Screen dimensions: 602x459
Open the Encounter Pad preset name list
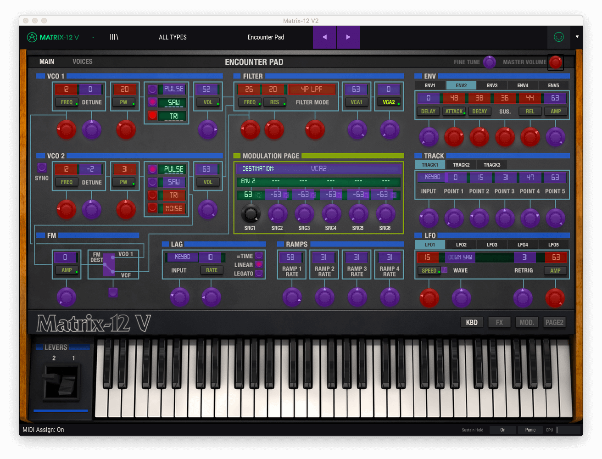coord(266,37)
